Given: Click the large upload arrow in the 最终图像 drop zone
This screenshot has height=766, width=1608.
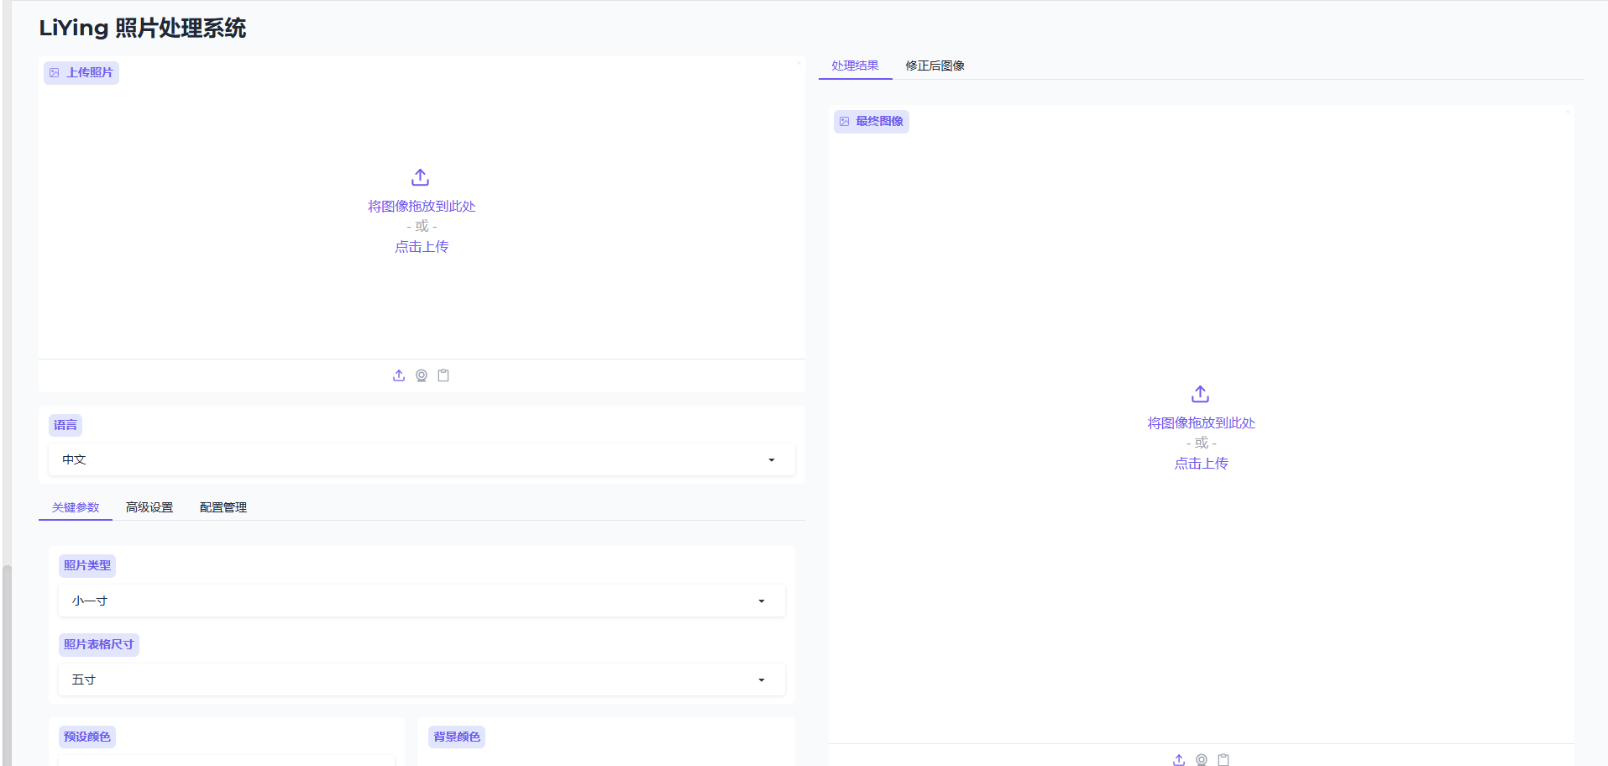Looking at the screenshot, I should (x=1201, y=394).
